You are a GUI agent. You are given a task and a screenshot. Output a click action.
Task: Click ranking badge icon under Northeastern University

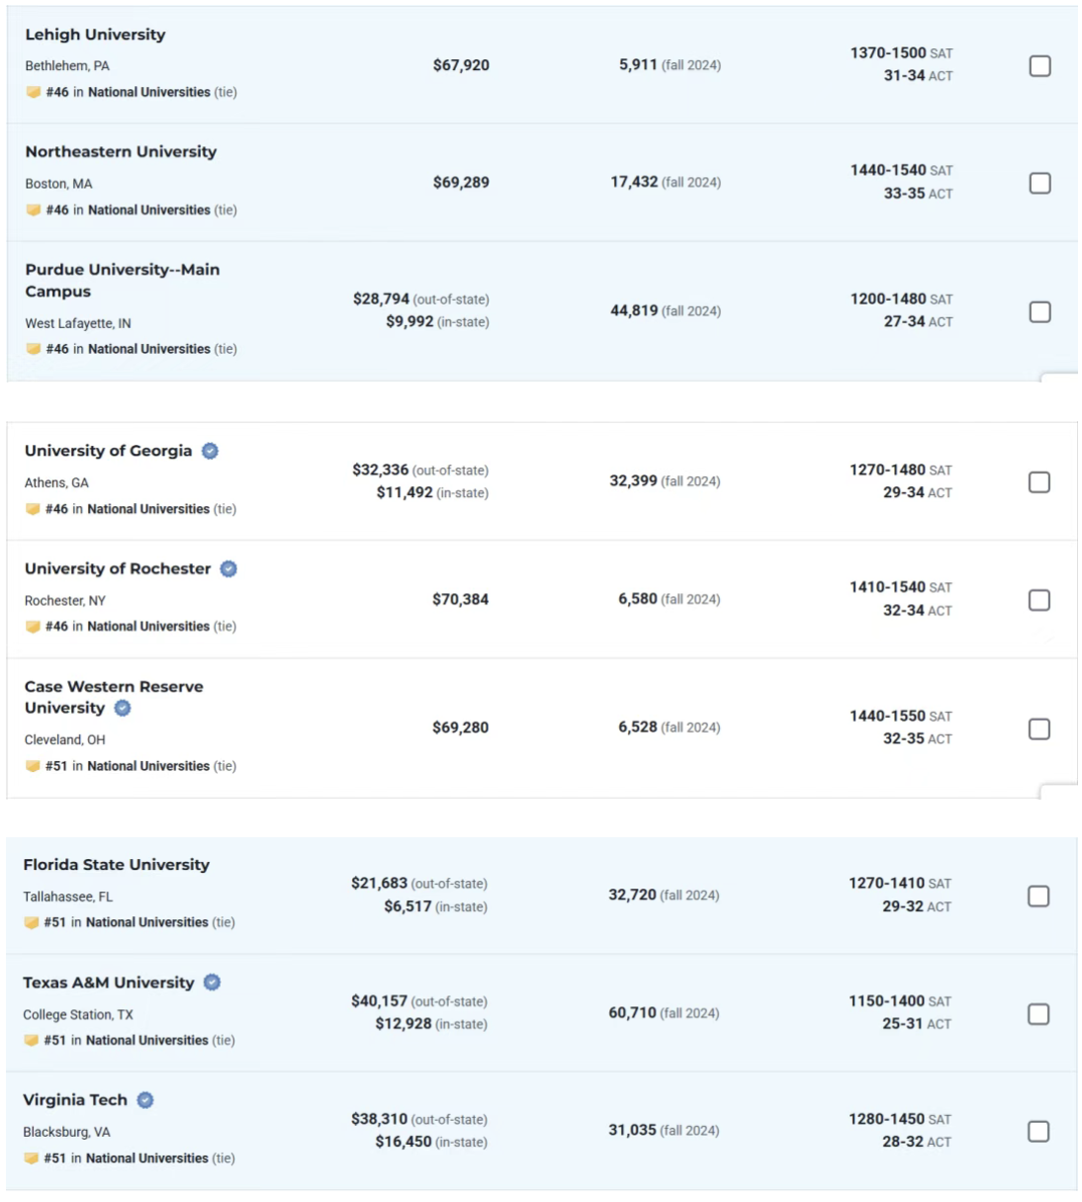tap(34, 210)
